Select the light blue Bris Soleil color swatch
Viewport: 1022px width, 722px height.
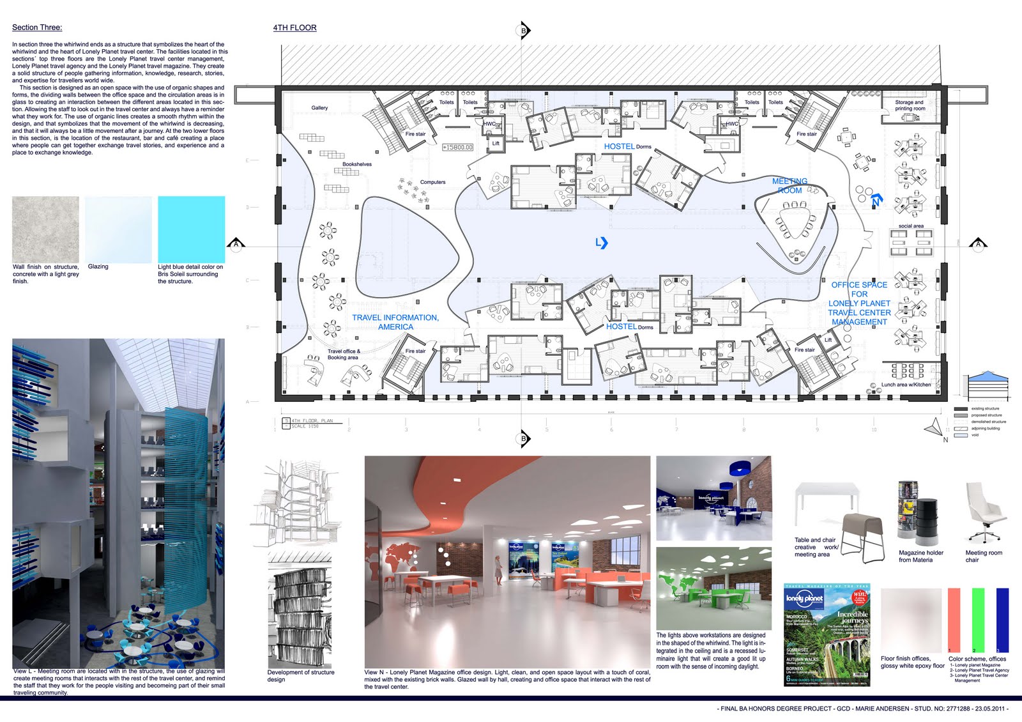coord(190,230)
